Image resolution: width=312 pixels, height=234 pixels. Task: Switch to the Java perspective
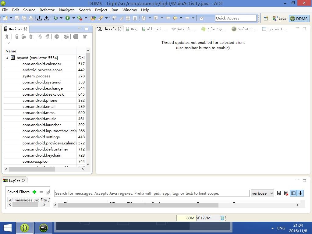click(x=280, y=19)
